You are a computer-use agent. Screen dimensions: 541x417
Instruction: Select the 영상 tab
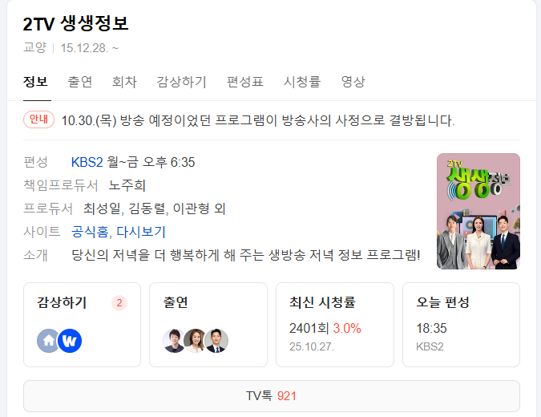click(x=353, y=82)
